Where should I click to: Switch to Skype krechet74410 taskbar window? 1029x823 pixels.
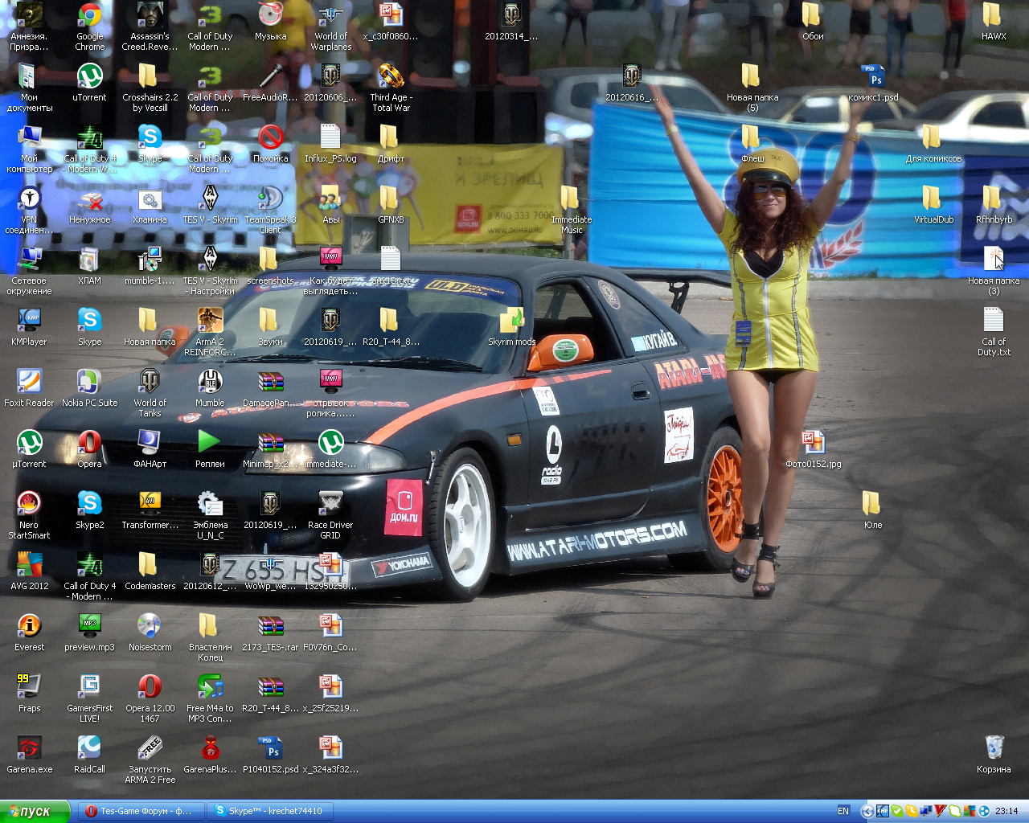(270, 811)
